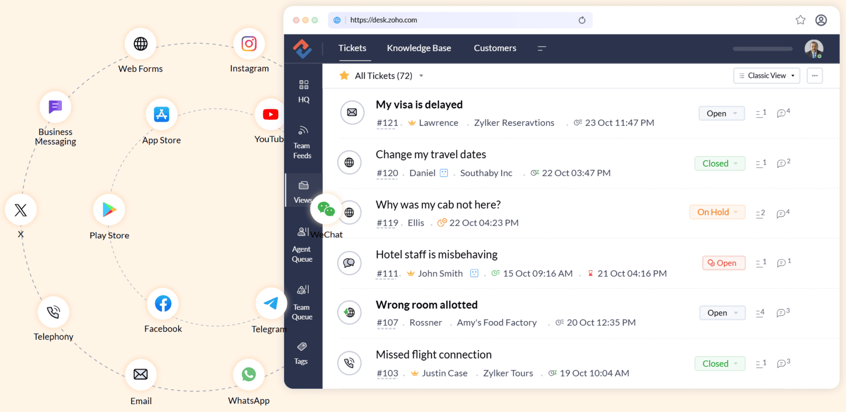Open Team Queue in the sidebar

[x=302, y=303]
